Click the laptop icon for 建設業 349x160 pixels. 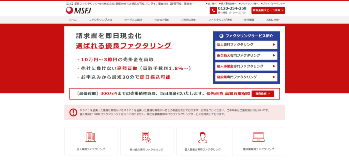[258, 137]
